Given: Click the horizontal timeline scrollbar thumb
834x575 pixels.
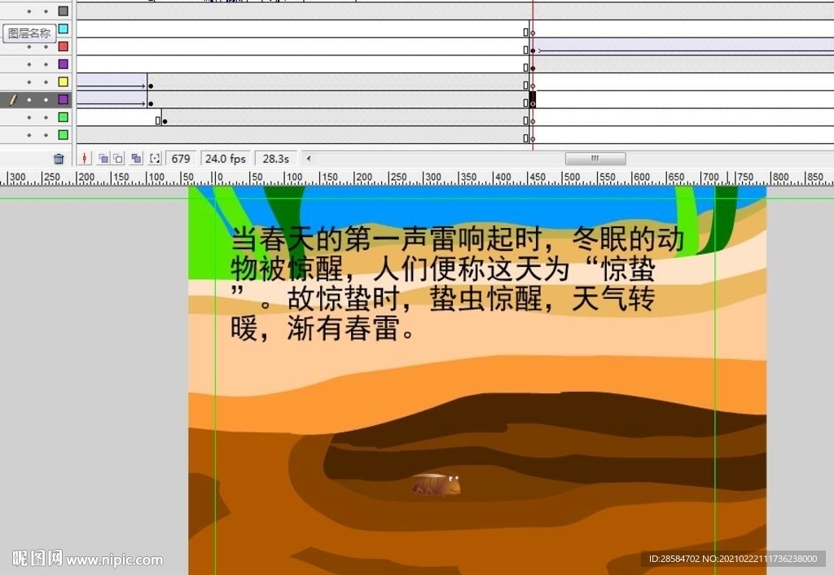Looking at the screenshot, I should [x=595, y=158].
